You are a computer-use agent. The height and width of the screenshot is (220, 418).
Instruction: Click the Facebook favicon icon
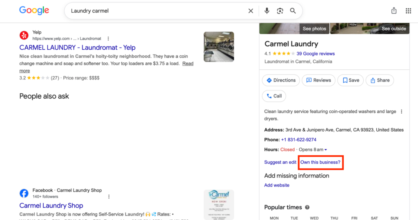coord(24,193)
